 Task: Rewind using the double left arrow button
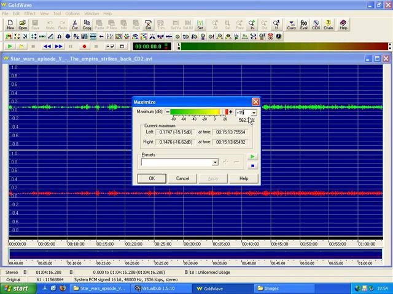[47, 47]
